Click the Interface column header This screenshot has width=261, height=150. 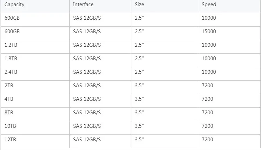83,5
